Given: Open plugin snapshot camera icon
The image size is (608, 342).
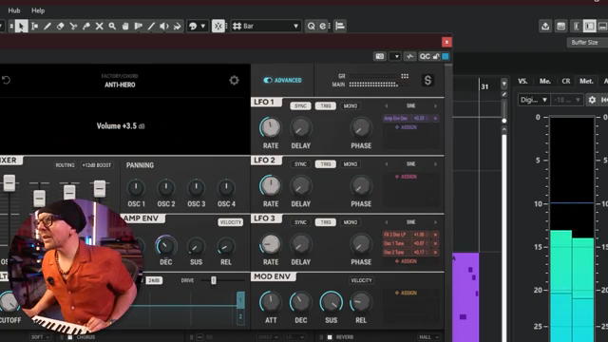Looking at the screenshot, I should click(380, 57).
